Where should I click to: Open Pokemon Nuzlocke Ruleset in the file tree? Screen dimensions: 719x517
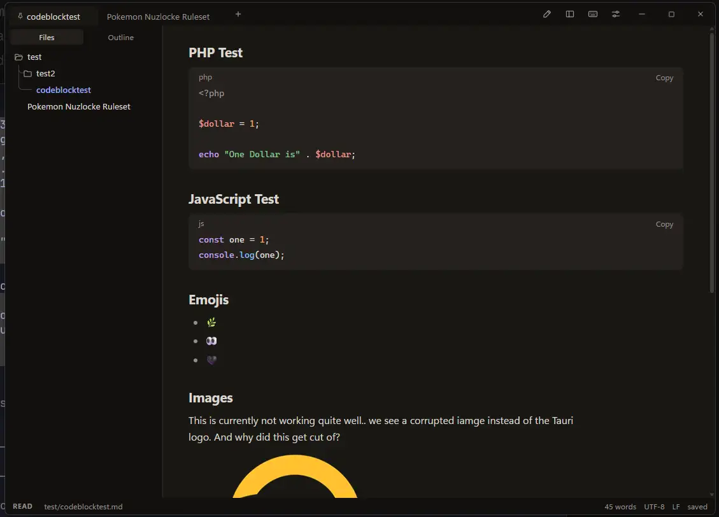tap(79, 106)
